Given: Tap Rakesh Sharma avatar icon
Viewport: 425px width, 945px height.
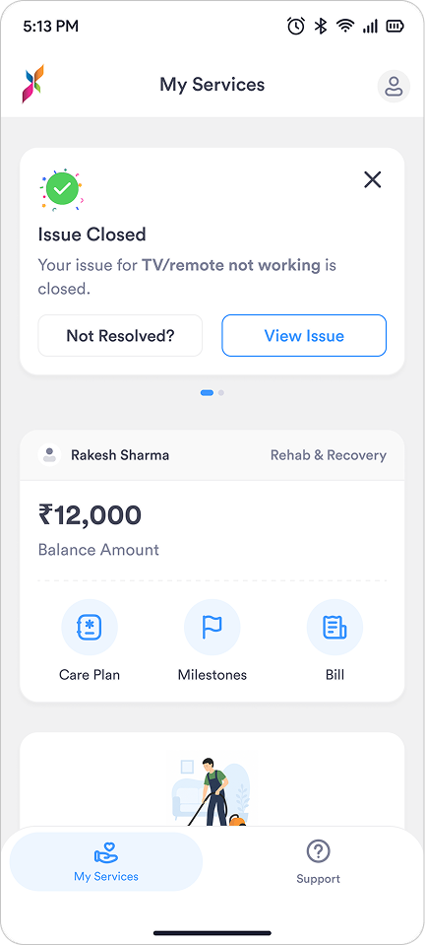Looking at the screenshot, I should click(49, 455).
